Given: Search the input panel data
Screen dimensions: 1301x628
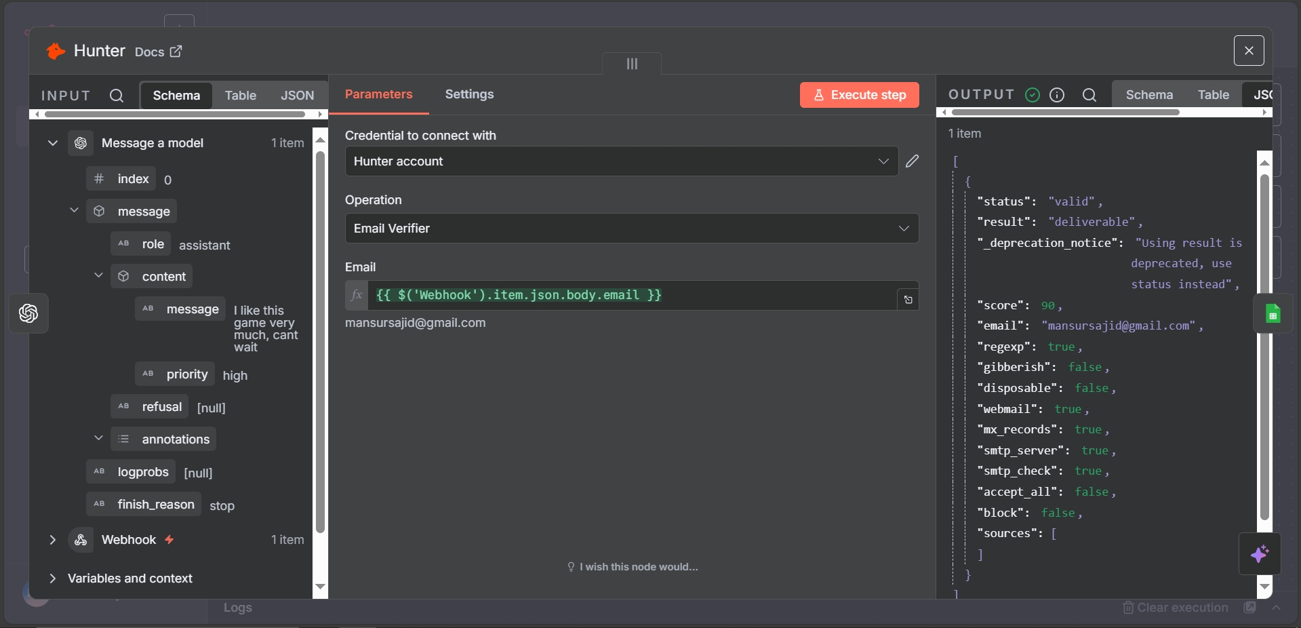Looking at the screenshot, I should [x=117, y=96].
